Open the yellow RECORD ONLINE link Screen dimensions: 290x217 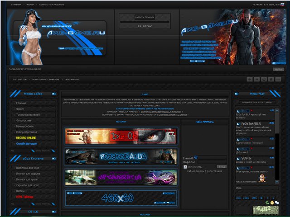tap(26, 138)
